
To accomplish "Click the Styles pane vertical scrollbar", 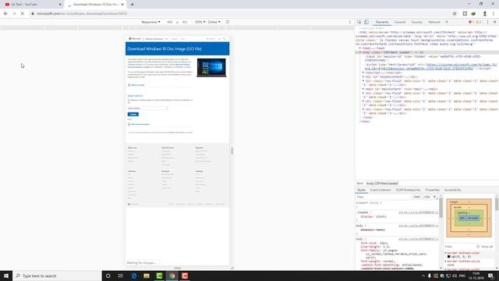I will (441, 208).
